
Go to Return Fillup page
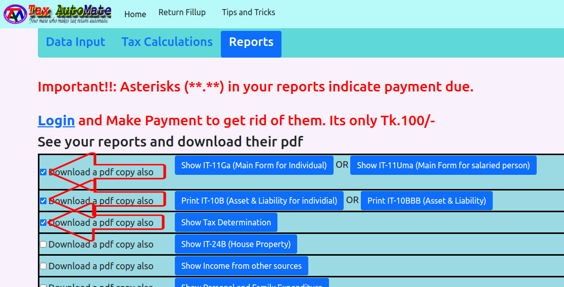point(182,12)
